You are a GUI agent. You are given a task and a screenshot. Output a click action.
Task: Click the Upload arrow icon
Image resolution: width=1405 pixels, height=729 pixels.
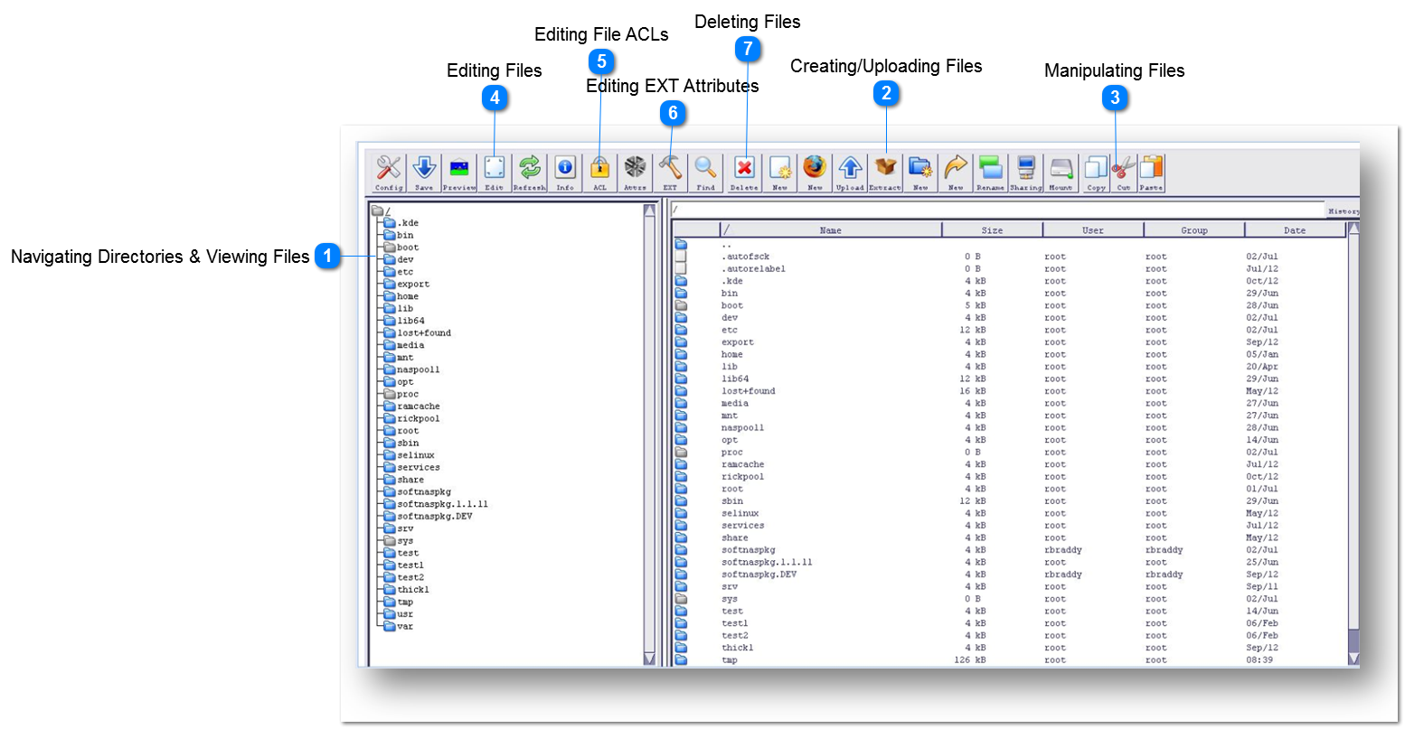pyautogui.click(x=850, y=172)
